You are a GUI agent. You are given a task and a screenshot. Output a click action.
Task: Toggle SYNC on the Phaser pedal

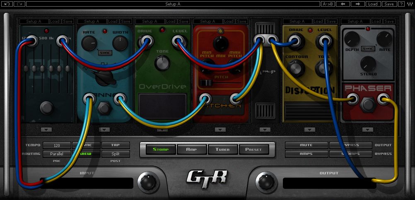tap(368, 49)
